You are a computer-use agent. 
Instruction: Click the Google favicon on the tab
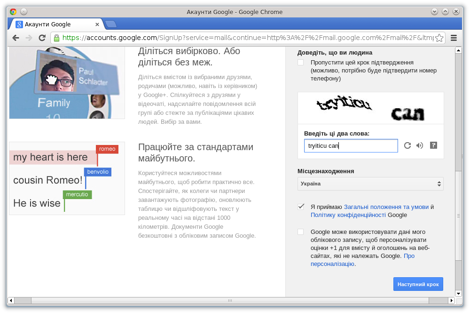tap(19, 24)
